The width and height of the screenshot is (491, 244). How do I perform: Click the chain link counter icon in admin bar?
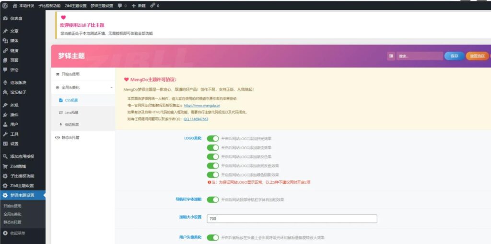[155, 6]
